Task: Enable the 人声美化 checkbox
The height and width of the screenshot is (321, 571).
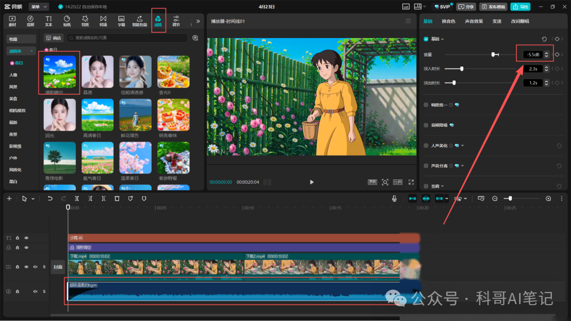Action: point(426,145)
